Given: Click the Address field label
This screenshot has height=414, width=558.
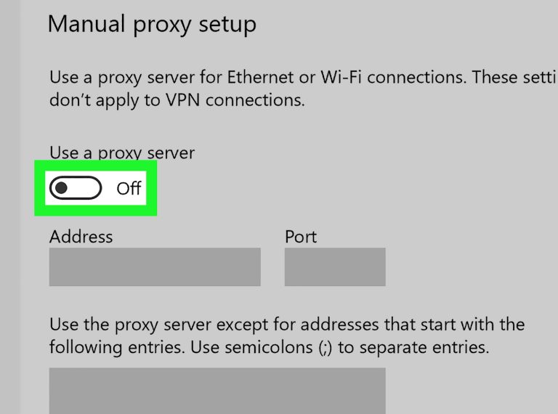Looking at the screenshot, I should (x=81, y=237).
